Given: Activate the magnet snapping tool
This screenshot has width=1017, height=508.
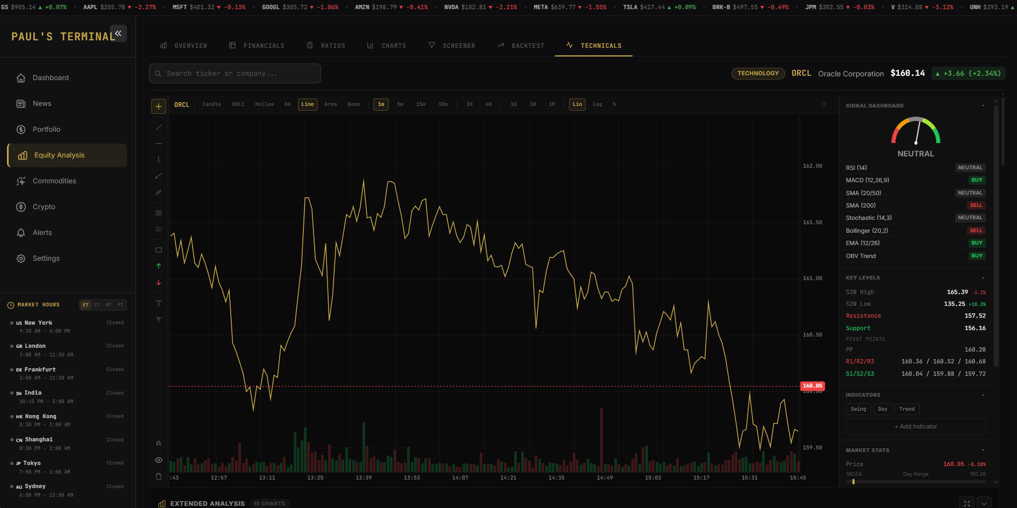Looking at the screenshot, I should (159, 442).
